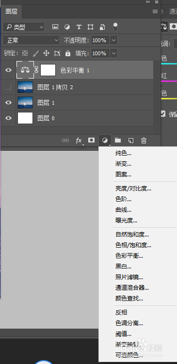This screenshot has height=364, width=177.
Task: Choose 照片滤镜... menu item
Action: (129, 277)
